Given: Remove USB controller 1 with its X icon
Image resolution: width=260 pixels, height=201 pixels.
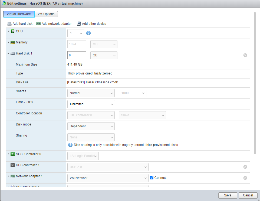Looking at the screenshot, I should coord(245,167).
